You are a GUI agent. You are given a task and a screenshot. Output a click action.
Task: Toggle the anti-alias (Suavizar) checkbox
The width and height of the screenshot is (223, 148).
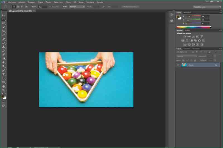[50, 6]
